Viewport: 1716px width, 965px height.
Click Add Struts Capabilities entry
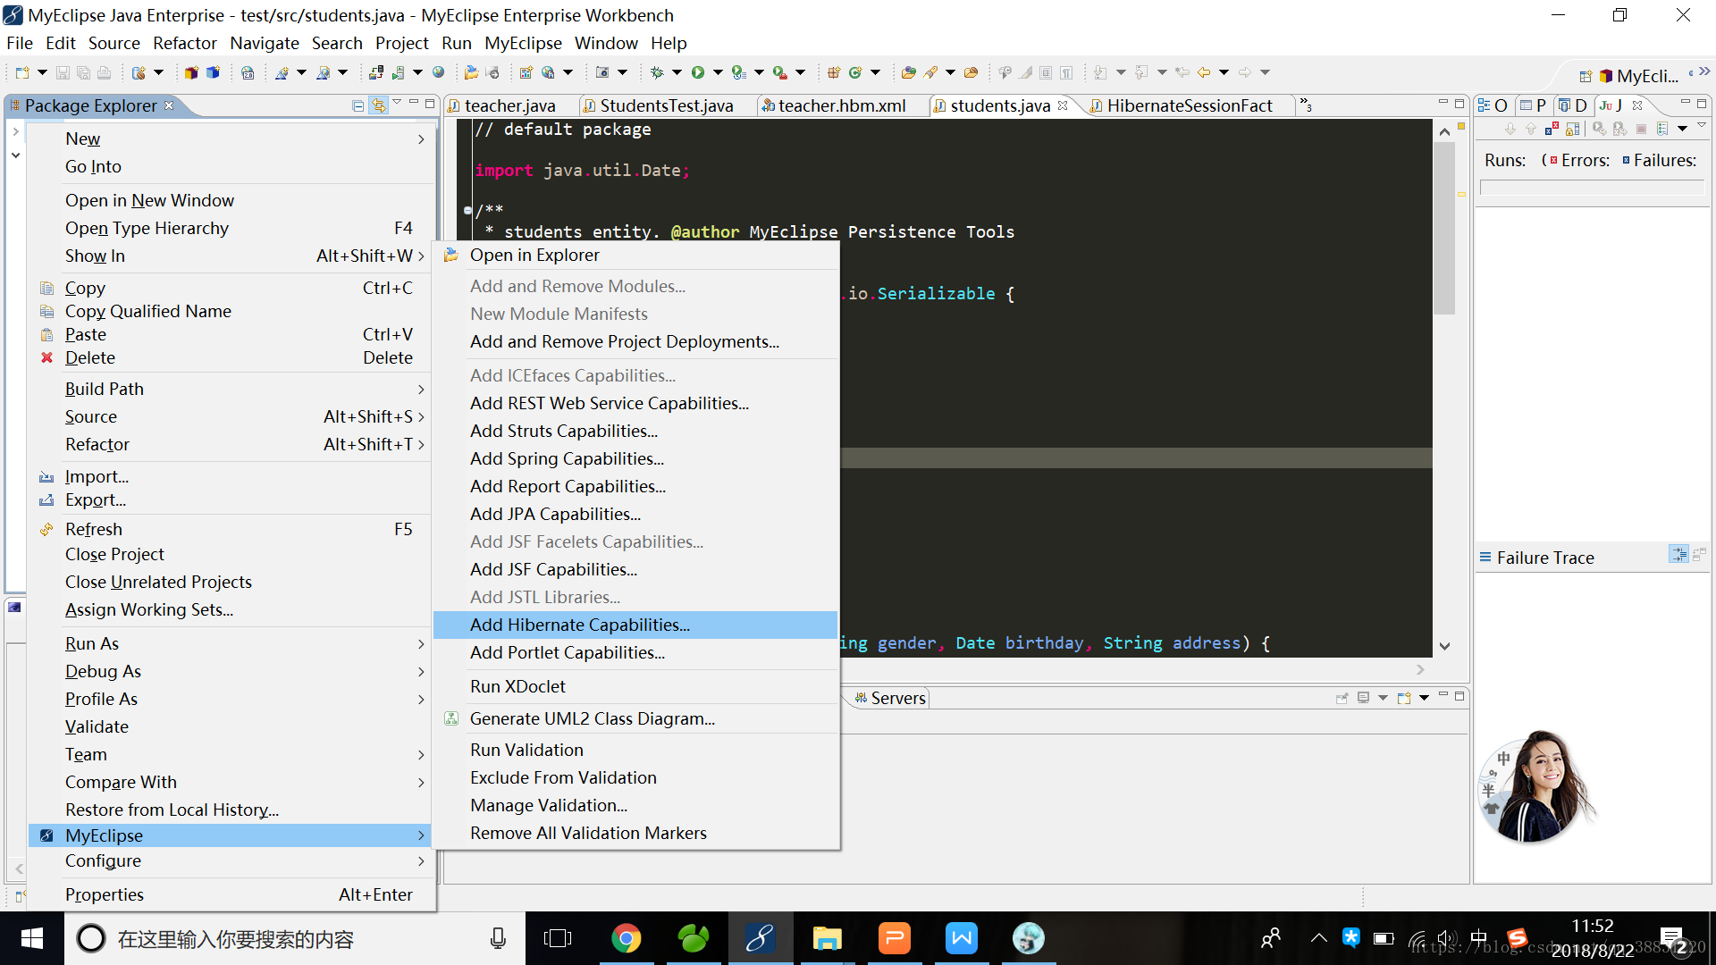635,431
